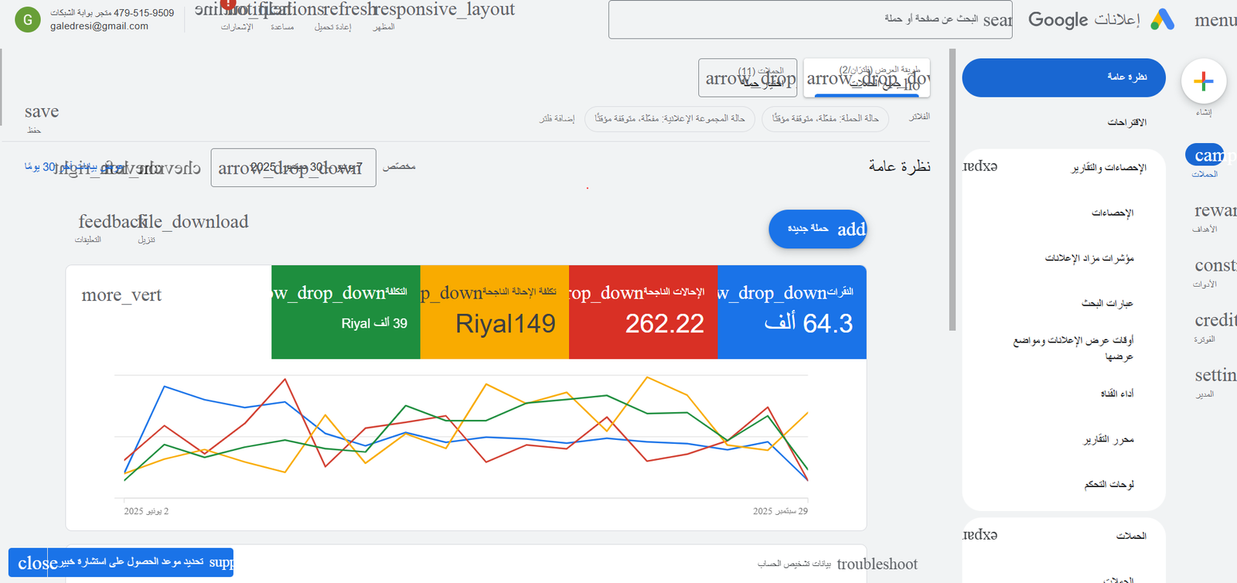Click the new campaign (حملة جديدة) button

(x=817, y=229)
